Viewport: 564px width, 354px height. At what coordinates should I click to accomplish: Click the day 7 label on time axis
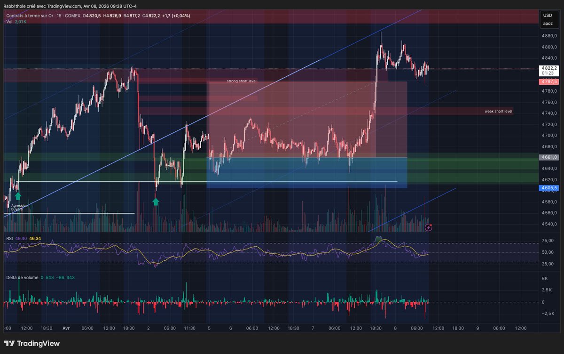click(313, 328)
